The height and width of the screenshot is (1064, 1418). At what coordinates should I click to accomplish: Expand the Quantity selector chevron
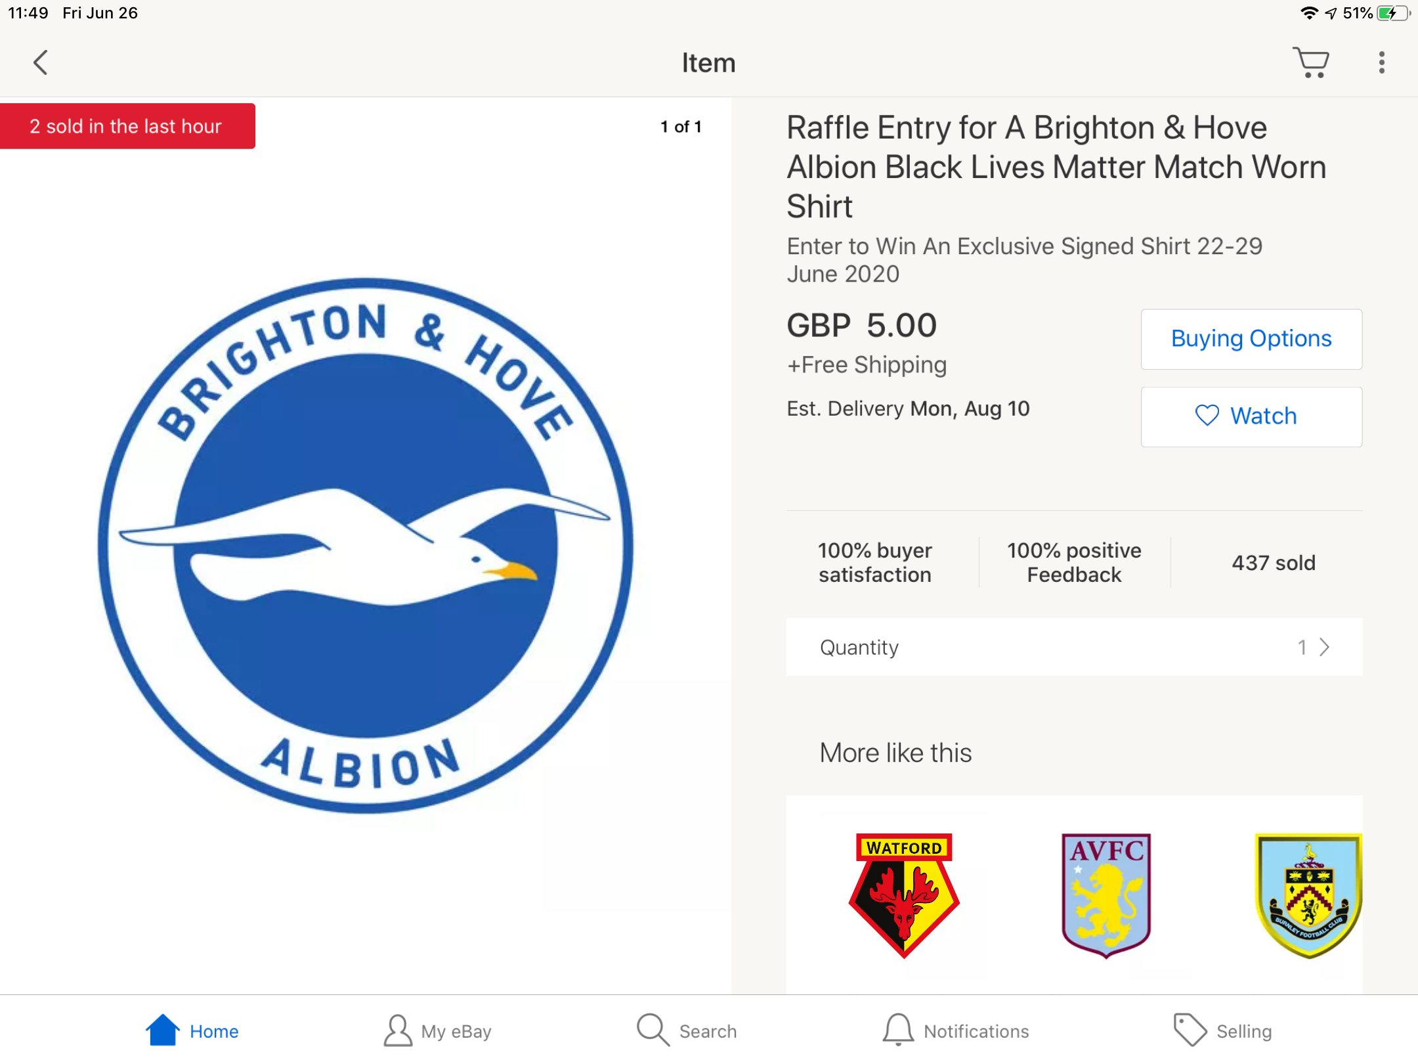click(1325, 648)
